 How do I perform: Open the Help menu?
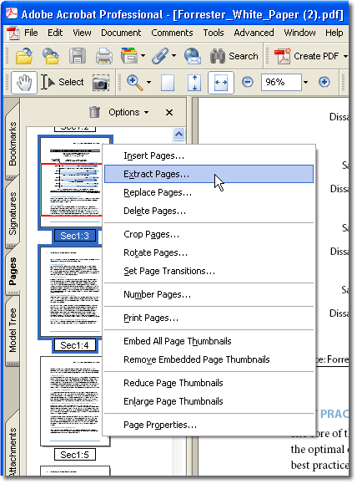click(334, 33)
